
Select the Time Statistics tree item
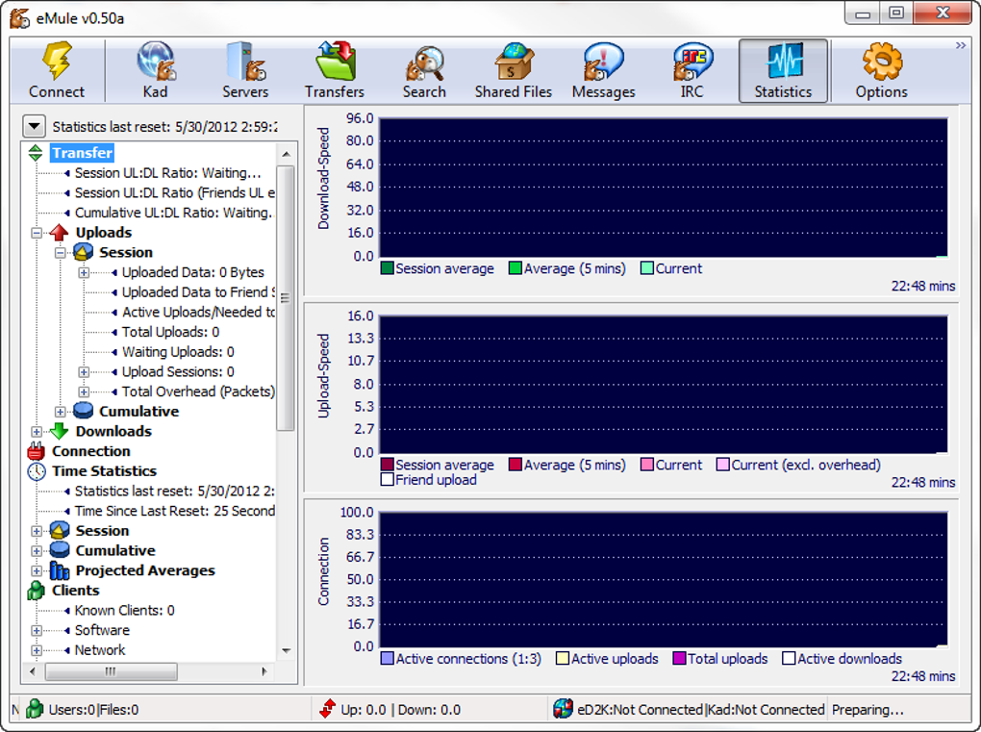[104, 471]
